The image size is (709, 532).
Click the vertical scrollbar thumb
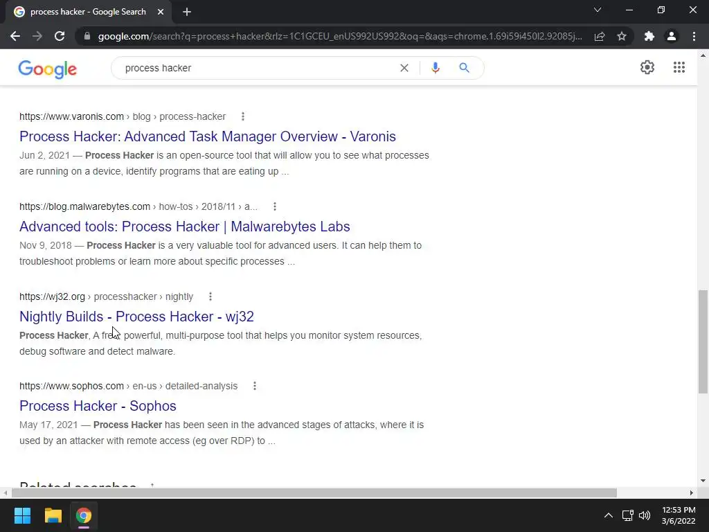click(703, 342)
